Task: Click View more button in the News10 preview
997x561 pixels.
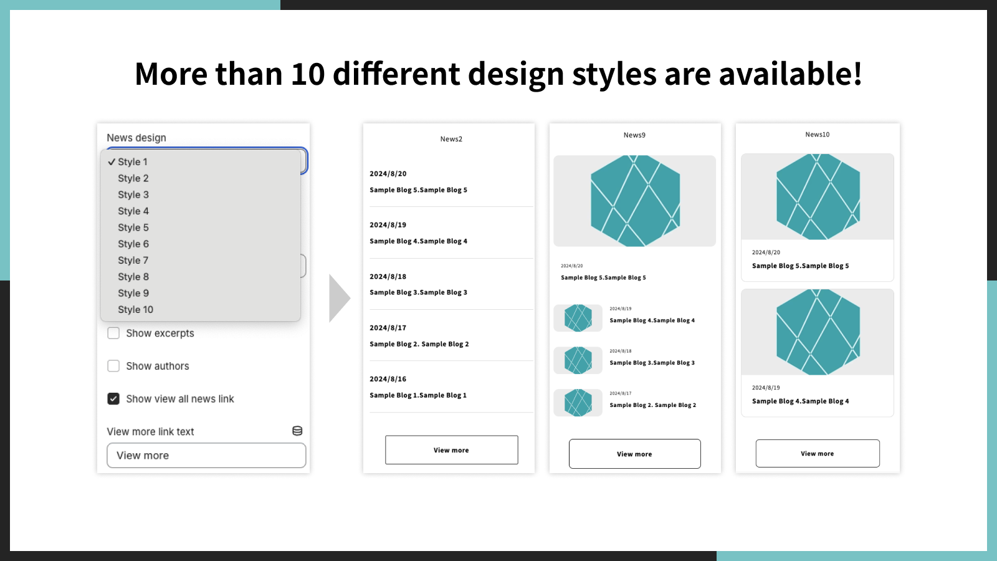Action: point(817,453)
